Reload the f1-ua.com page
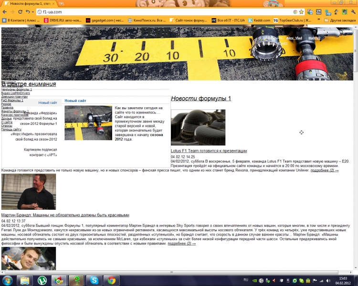This screenshot has height=286, width=358. [x=20, y=12]
